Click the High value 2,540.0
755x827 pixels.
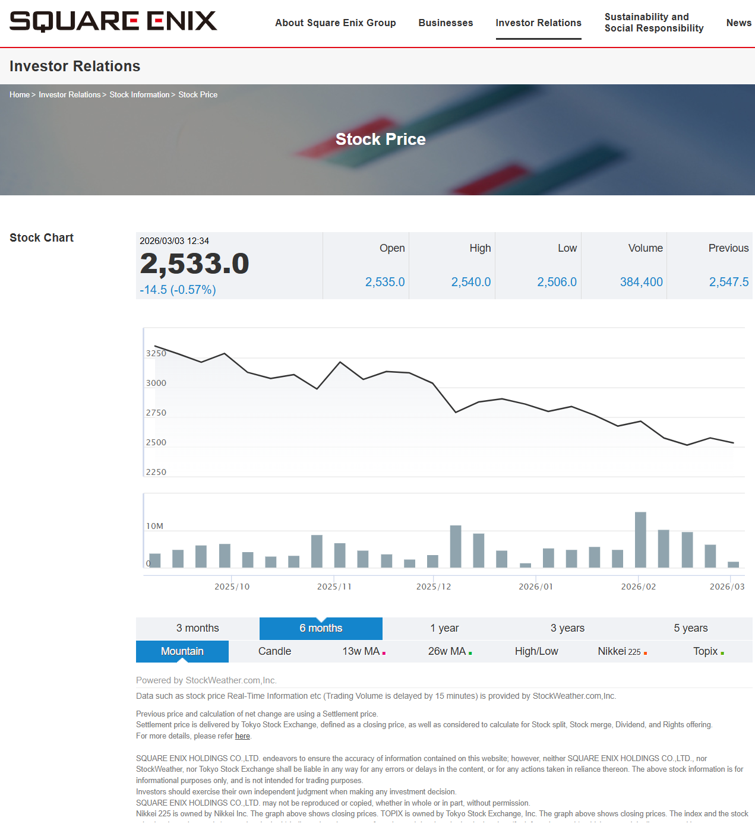click(x=471, y=282)
